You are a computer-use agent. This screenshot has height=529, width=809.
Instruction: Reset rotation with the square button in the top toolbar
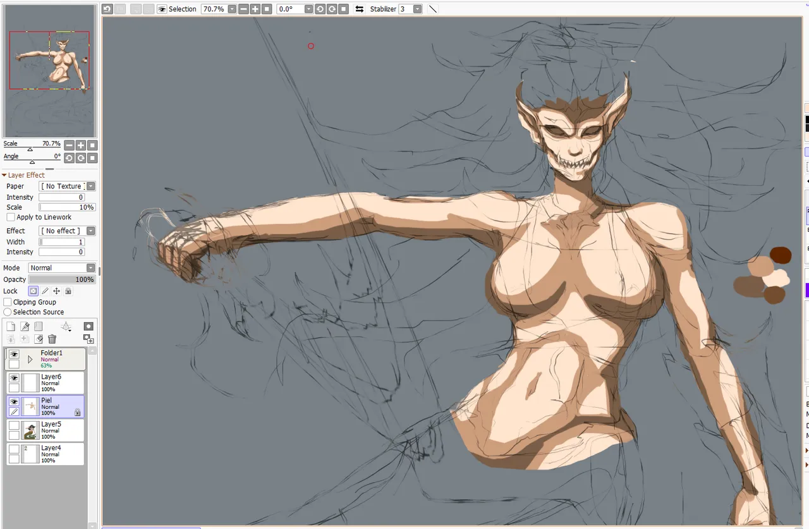pyautogui.click(x=343, y=9)
